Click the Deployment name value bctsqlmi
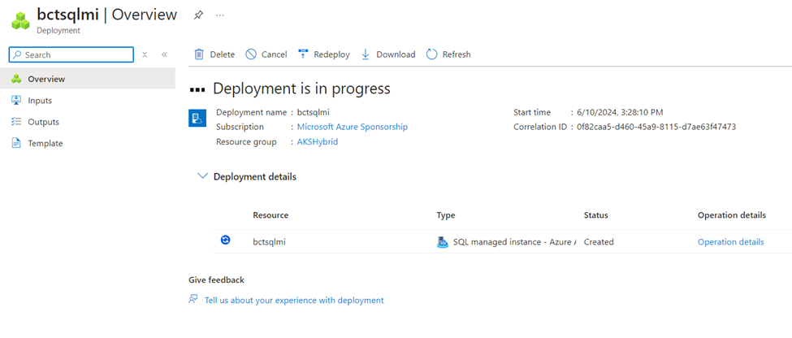This screenshot has height=338, width=792. [314, 112]
